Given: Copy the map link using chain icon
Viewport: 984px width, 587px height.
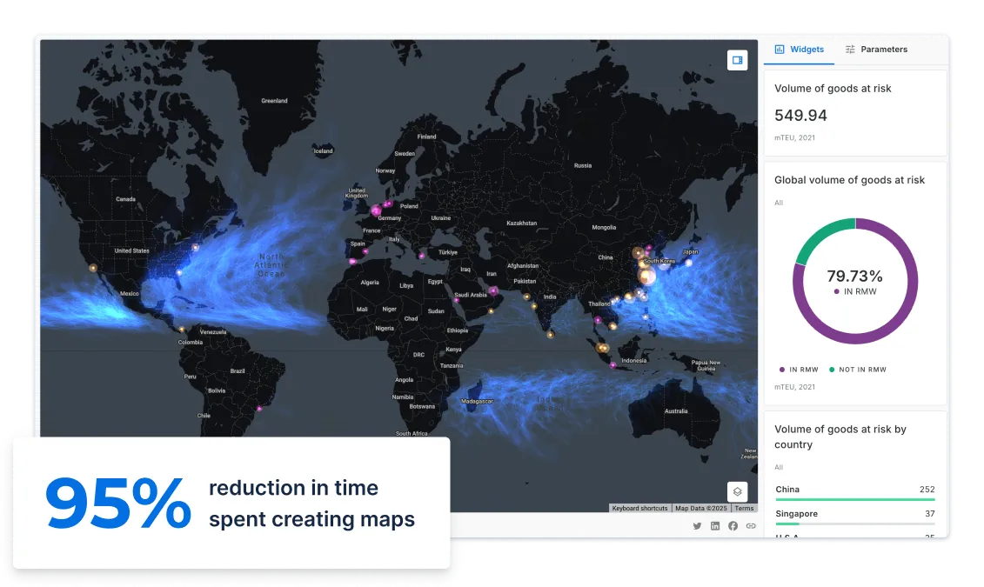Looking at the screenshot, I should coord(751,526).
